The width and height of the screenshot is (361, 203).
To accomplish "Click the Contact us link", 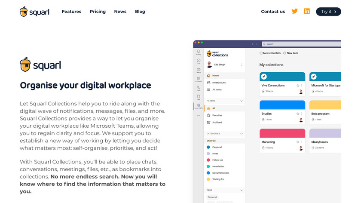I will (x=273, y=12).
